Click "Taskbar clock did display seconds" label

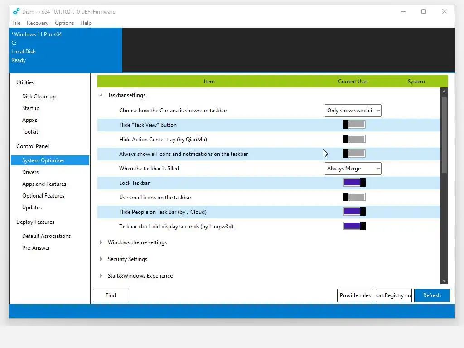coord(176,227)
